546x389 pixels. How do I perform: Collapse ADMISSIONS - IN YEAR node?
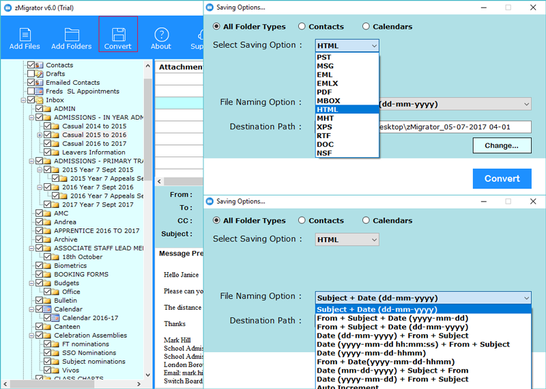click(x=31, y=118)
